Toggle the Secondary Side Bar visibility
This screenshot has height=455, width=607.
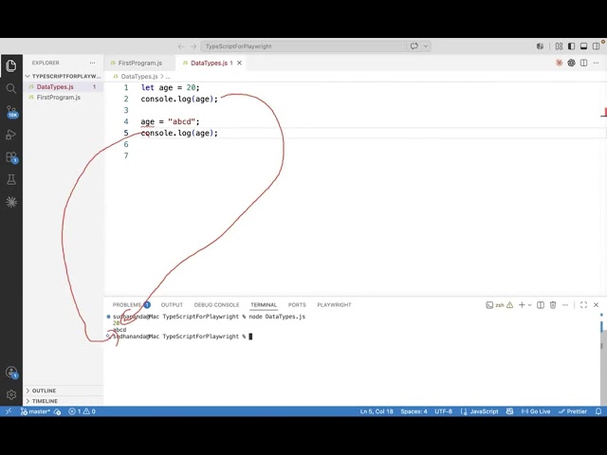(x=597, y=46)
